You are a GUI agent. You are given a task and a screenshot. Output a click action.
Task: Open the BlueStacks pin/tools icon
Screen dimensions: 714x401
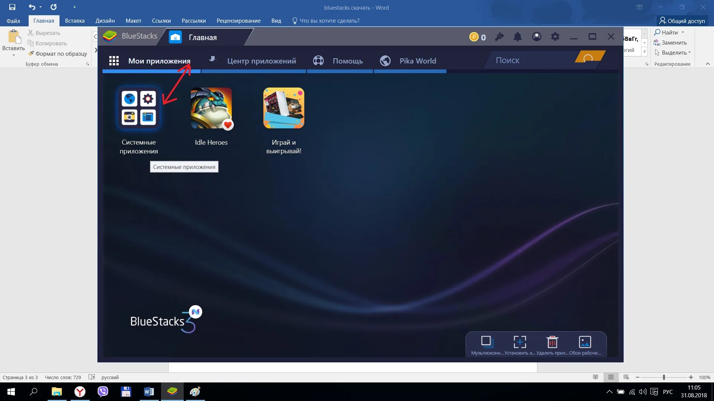pyautogui.click(x=499, y=37)
